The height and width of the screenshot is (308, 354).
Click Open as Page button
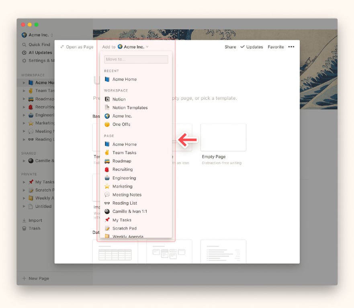pyautogui.click(x=77, y=47)
